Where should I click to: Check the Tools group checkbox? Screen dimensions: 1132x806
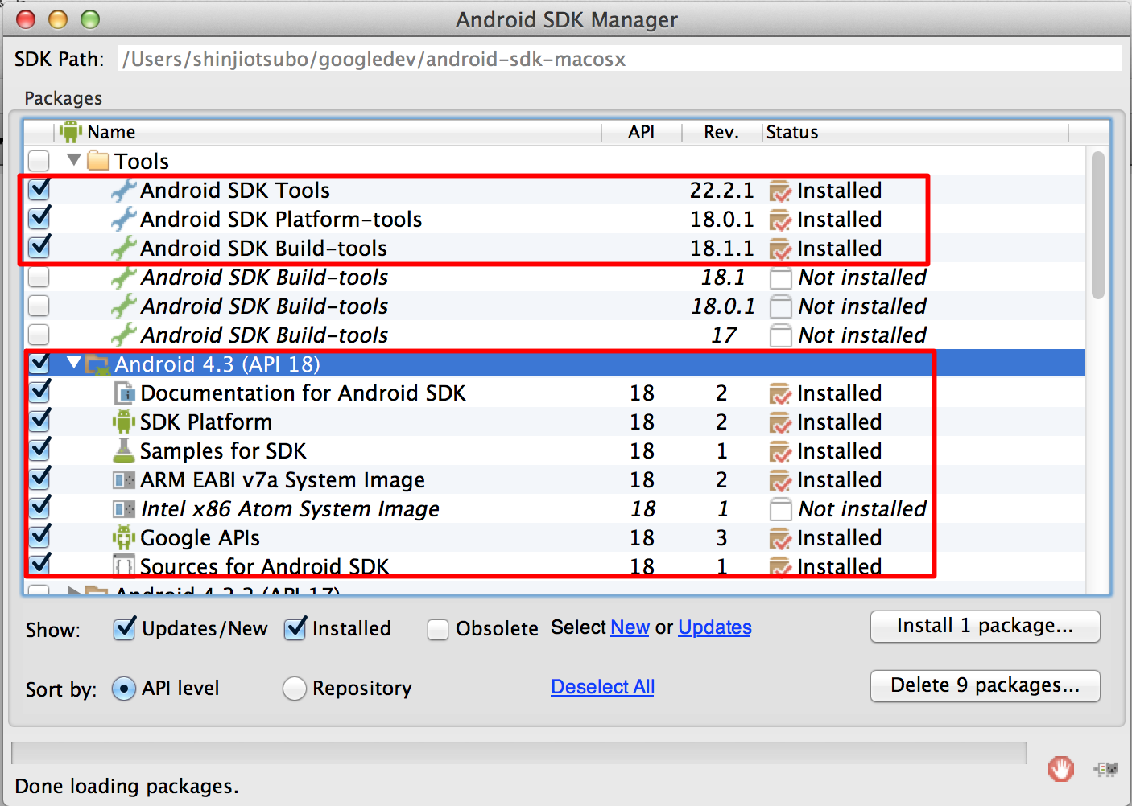39,161
